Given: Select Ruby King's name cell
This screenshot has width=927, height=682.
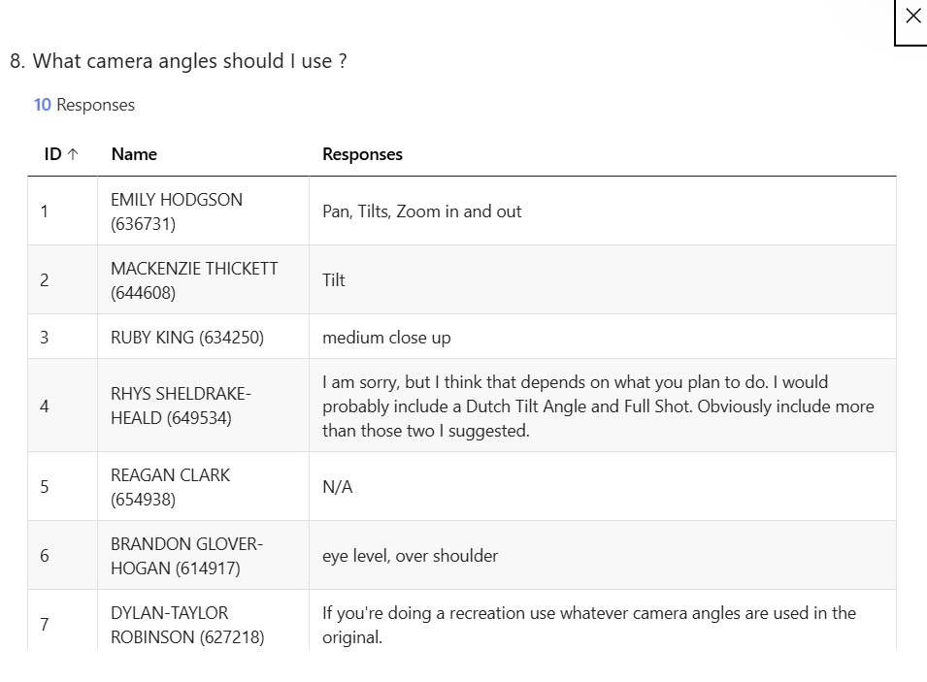Looking at the screenshot, I should [x=187, y=338].
